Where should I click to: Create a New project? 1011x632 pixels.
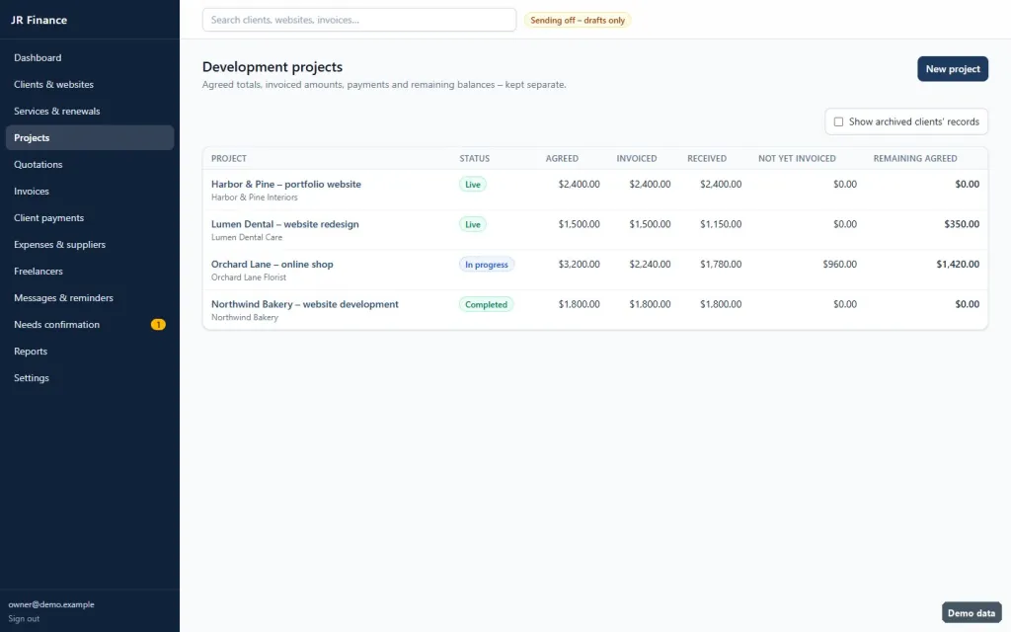[953, 69]
